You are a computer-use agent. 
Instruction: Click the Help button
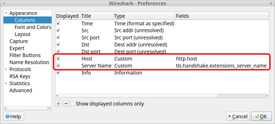click(x=14, y=116)
